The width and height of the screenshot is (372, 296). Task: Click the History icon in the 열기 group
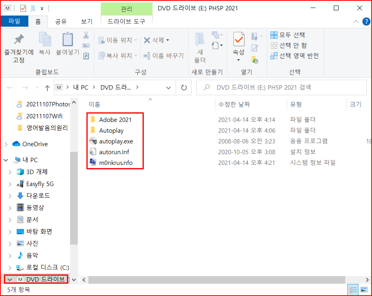click(x=255, y=60)
